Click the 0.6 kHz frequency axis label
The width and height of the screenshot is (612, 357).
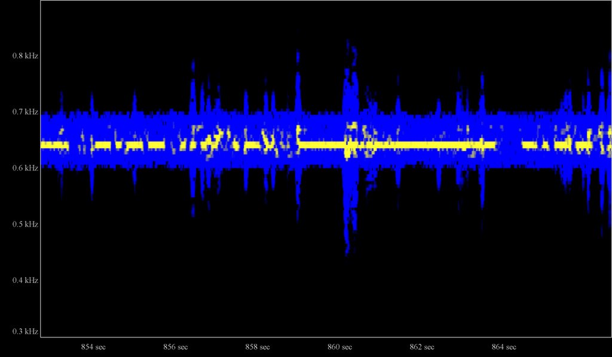coord(25,168)
